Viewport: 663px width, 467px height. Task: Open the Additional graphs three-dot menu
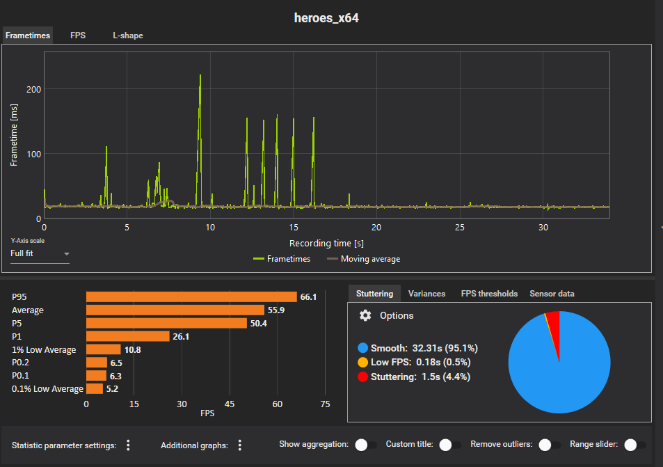(240, 445)
